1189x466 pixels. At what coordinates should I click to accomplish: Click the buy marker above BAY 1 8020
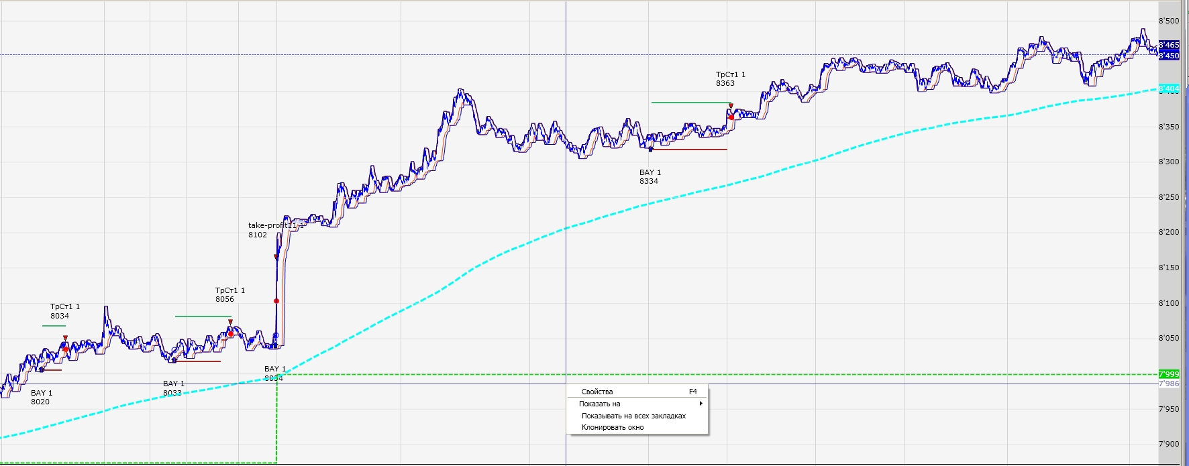[x=42, y=369]
